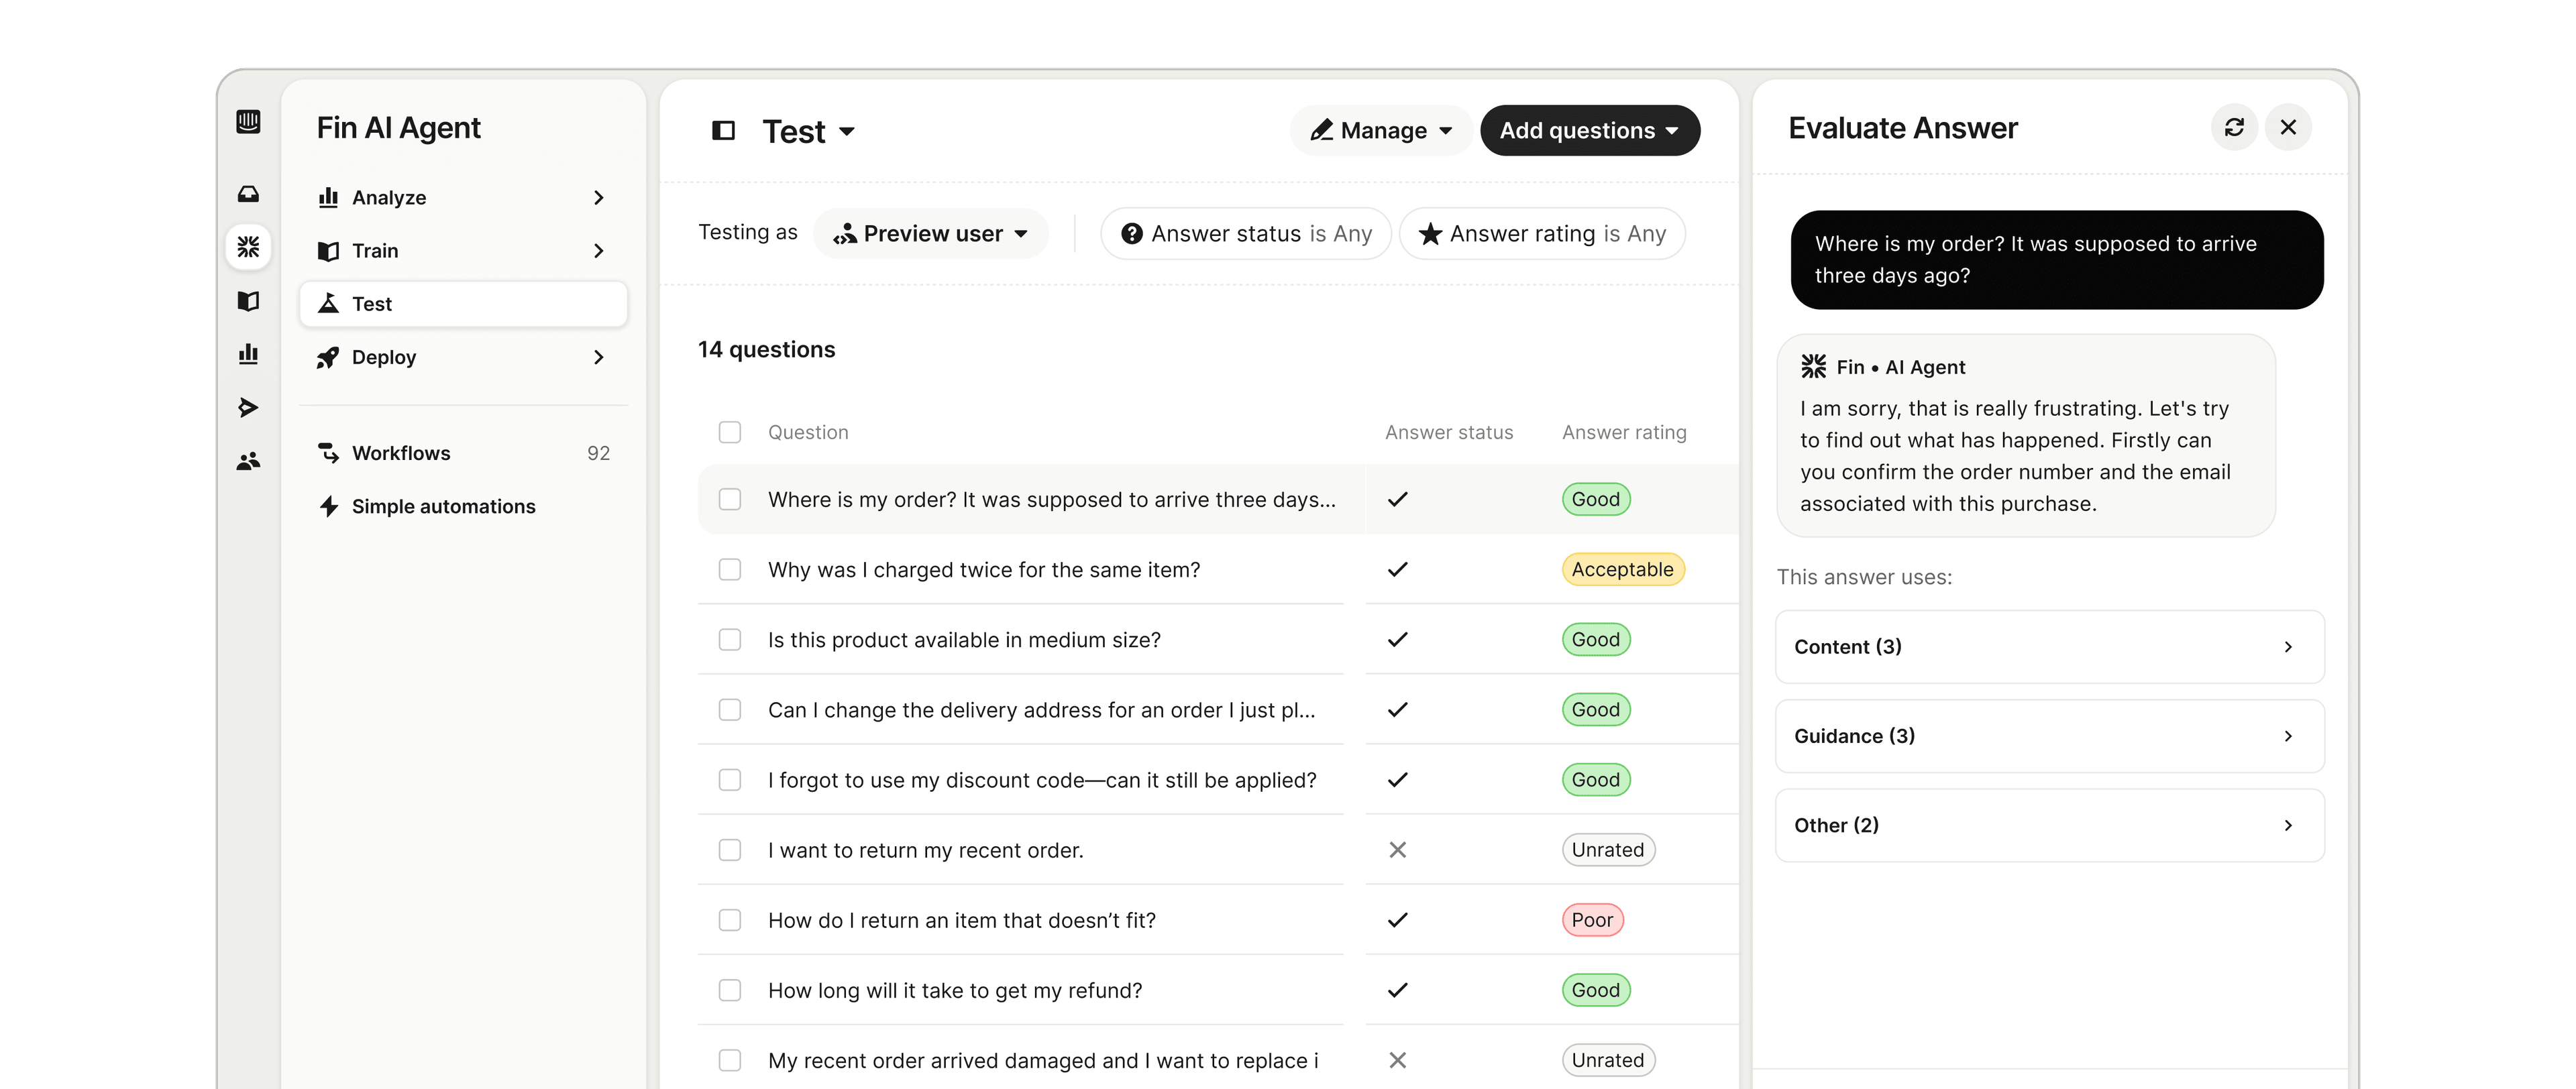Click the Simple automations lightning icon

[x=328, y=507]
